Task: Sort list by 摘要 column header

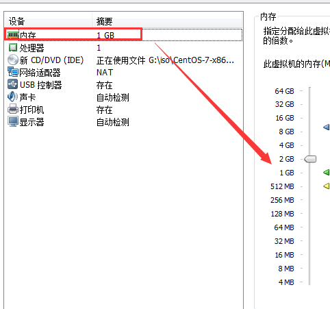Action: point(167,21)
